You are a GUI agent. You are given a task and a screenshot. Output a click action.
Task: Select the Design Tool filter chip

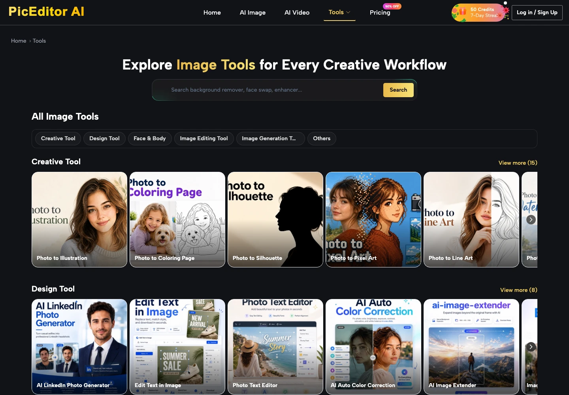tap(104, 139)
